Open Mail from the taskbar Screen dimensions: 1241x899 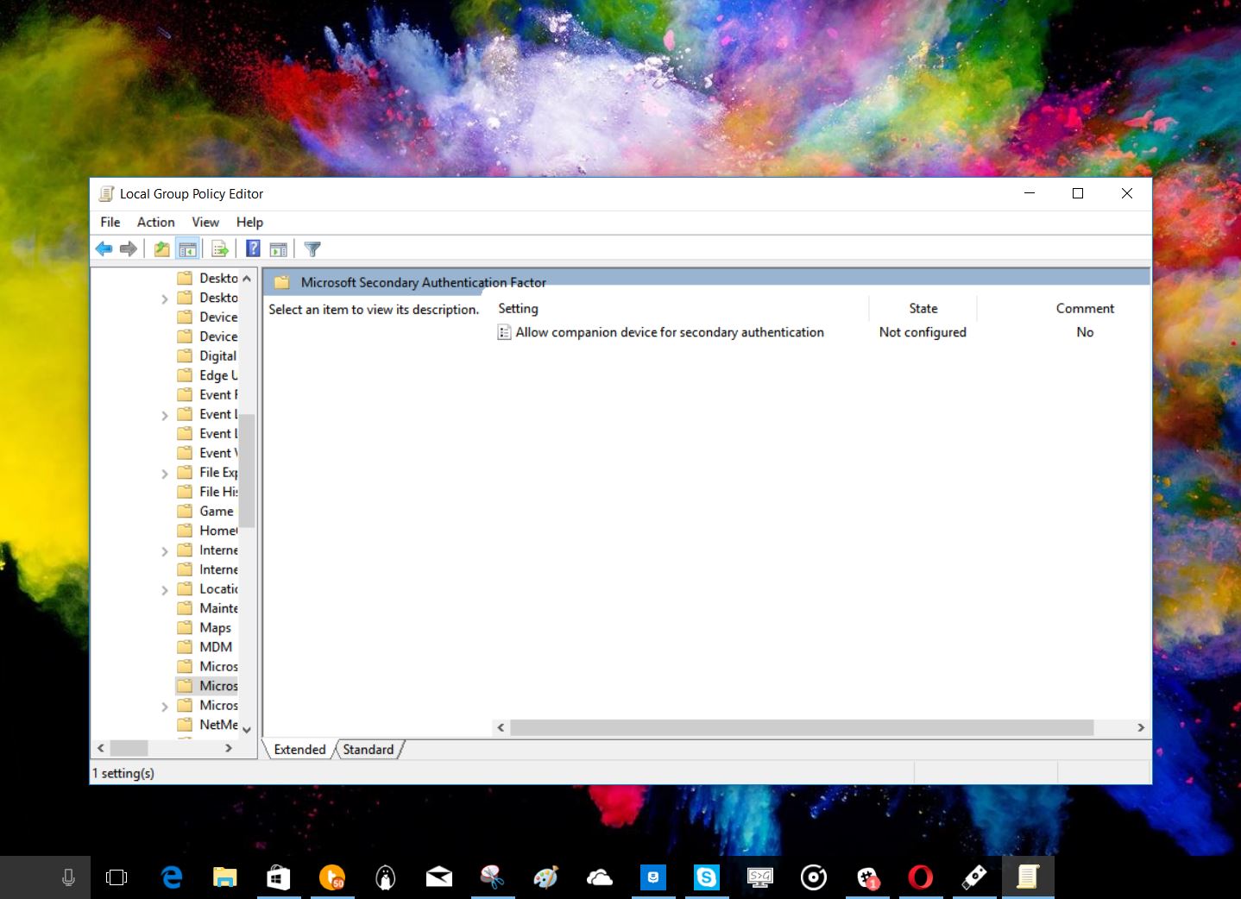(438, 877)
